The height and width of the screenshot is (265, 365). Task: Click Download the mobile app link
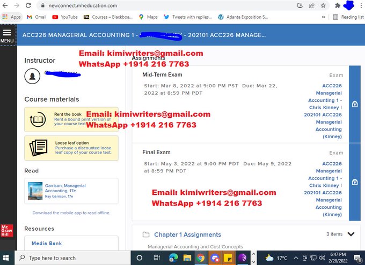[71, 213]
